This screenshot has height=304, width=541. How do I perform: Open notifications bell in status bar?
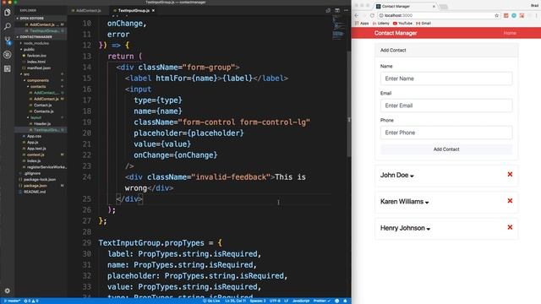(x=345, y=301)
